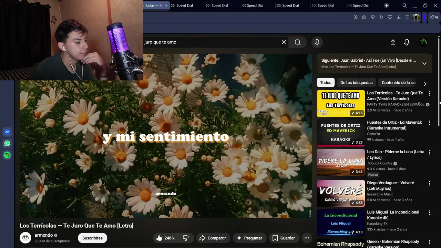Open the YouTube account avatar menu
441x248 pixels.
[424, 42]
